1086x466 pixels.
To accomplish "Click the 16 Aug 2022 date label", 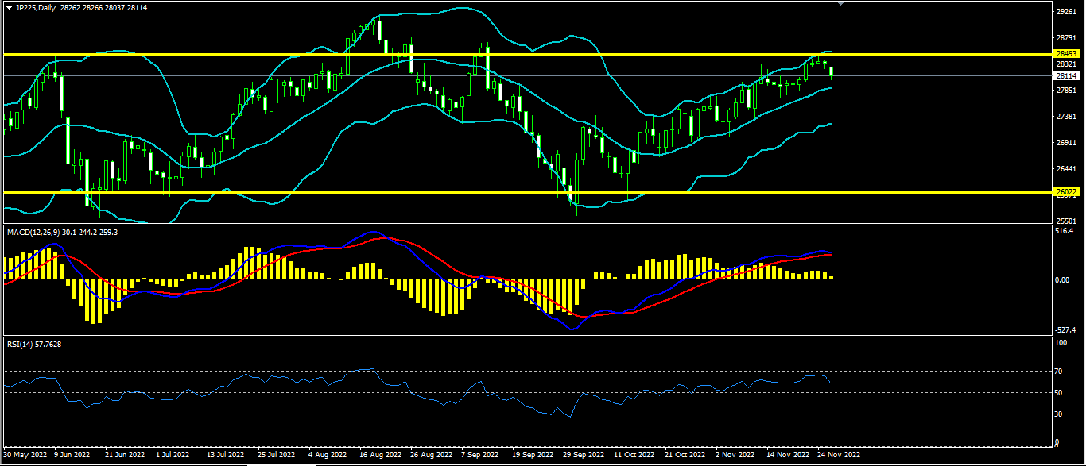I will [380, 455].
